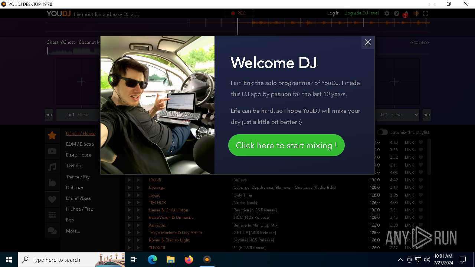Load Cyborgs track to left deck
Screen dimensions: 475x267
coord(129,188)
